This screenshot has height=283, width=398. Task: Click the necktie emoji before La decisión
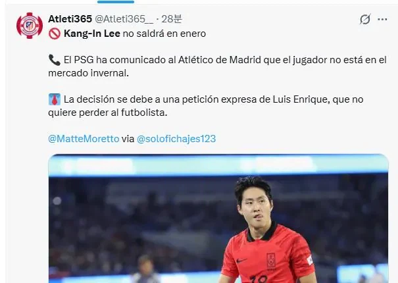(55, 99)
